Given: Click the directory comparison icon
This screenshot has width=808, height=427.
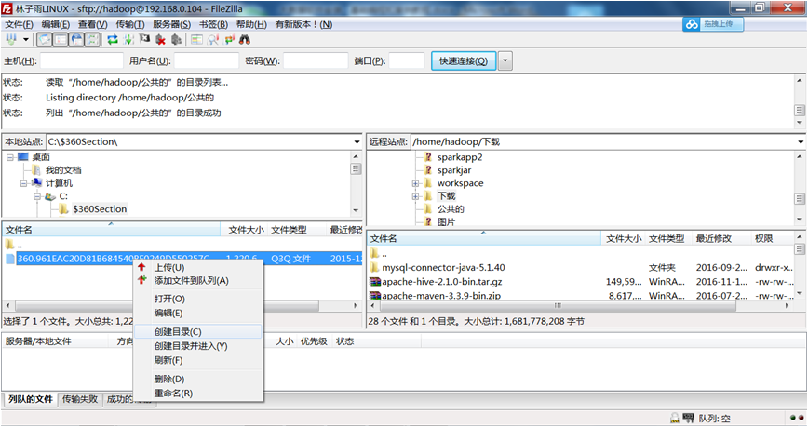Looking at the screenshot, I should (213, 40).
